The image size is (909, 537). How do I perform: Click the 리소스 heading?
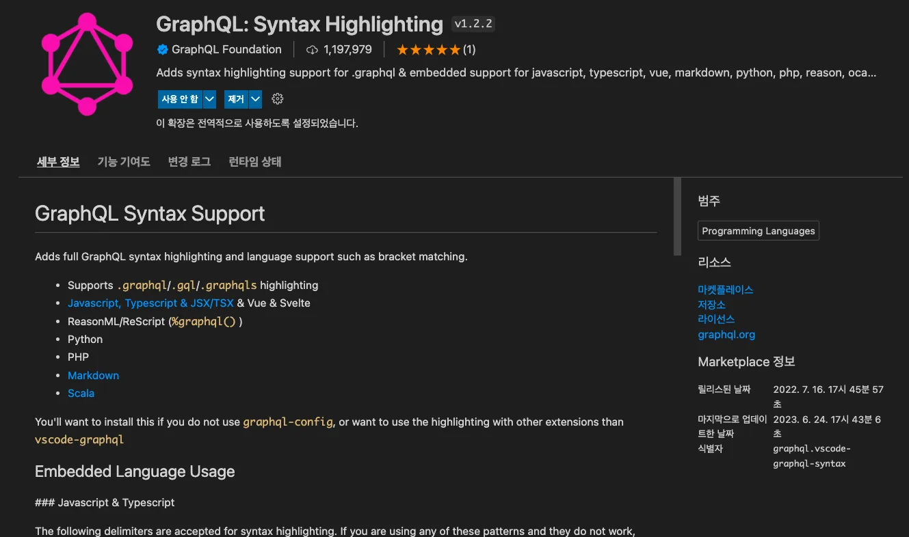(x=715, y=262)
